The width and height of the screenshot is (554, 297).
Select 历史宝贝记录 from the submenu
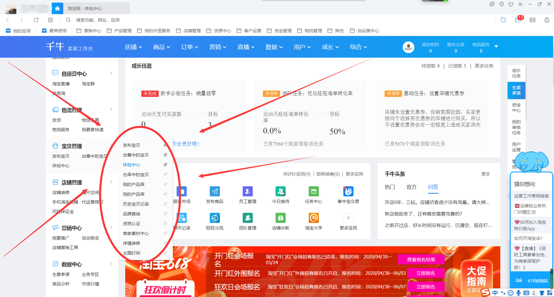[136, 204]
